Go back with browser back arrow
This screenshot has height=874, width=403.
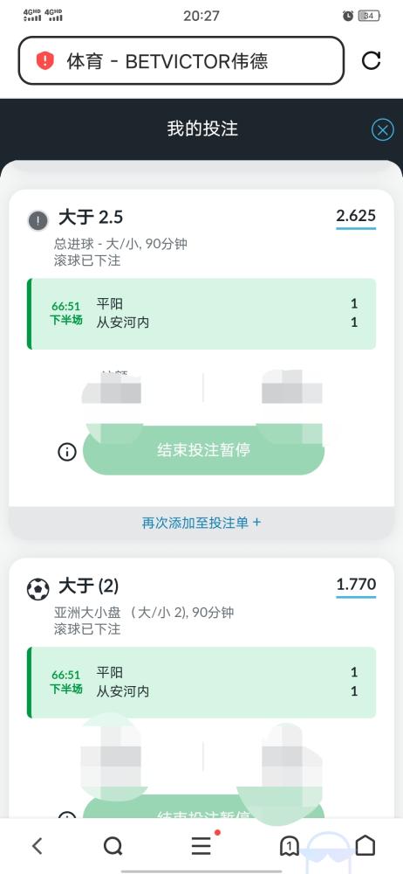click(x=38, y=846)
